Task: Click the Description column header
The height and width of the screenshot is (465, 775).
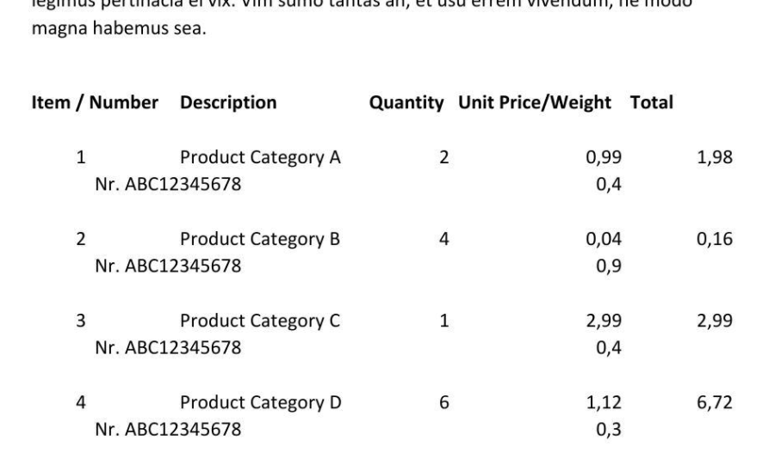Action: click(x=228, y=102)
